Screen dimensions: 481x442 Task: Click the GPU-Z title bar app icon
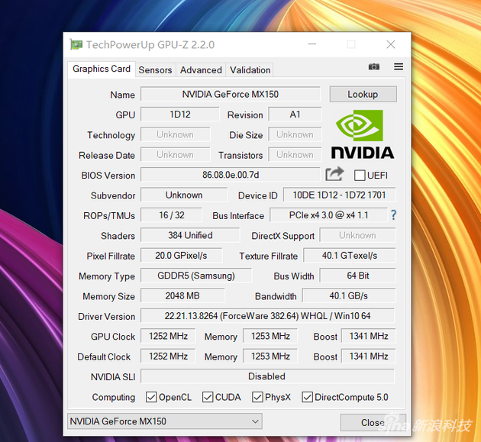point(76,44)
